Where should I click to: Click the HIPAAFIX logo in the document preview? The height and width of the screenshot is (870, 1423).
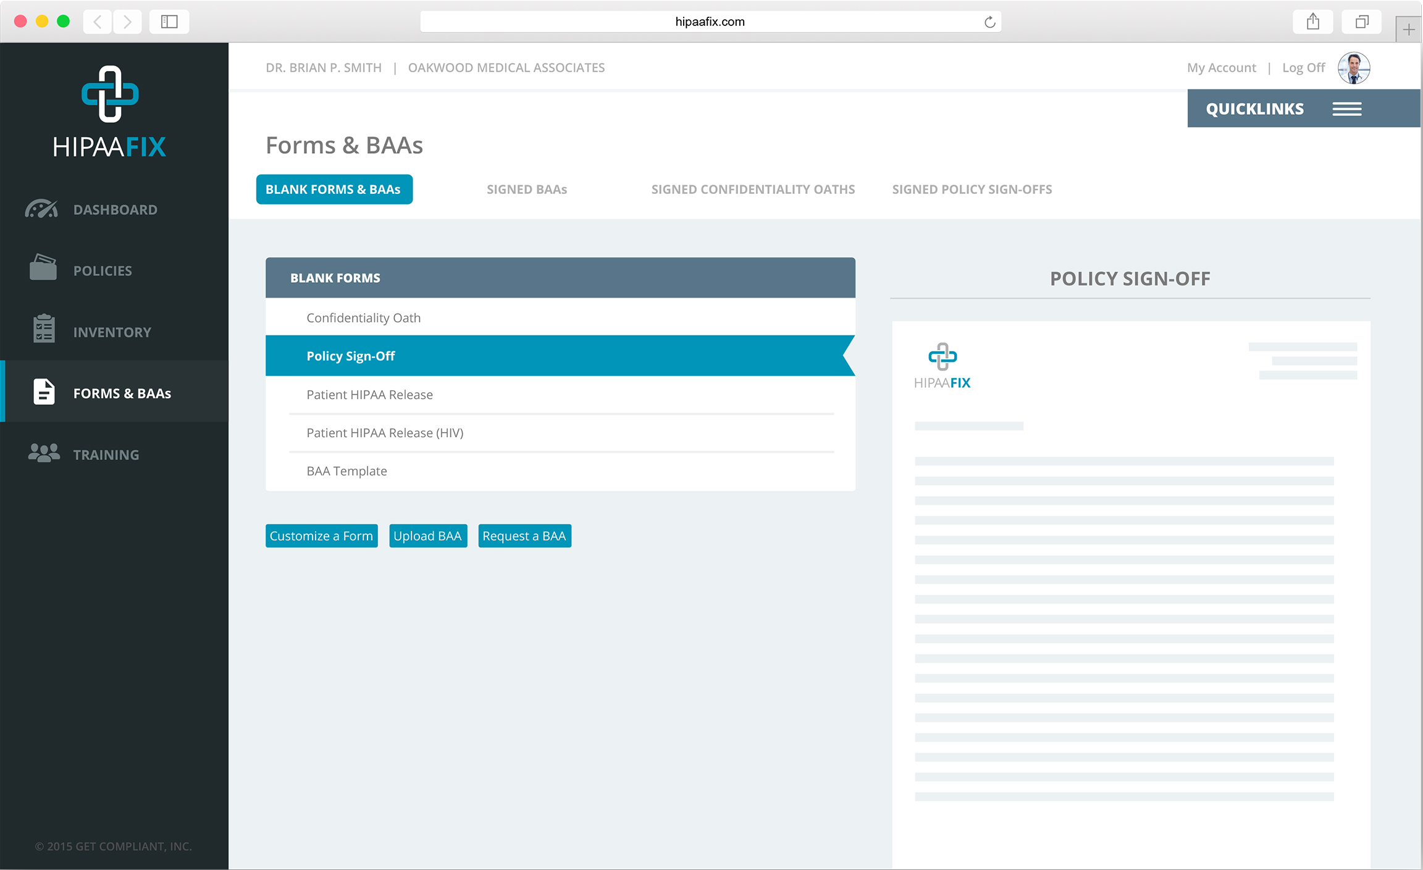tap(942, 366)
